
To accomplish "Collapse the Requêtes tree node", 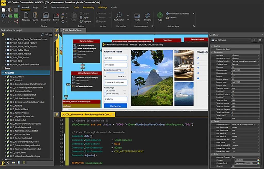I will [3, 73].
